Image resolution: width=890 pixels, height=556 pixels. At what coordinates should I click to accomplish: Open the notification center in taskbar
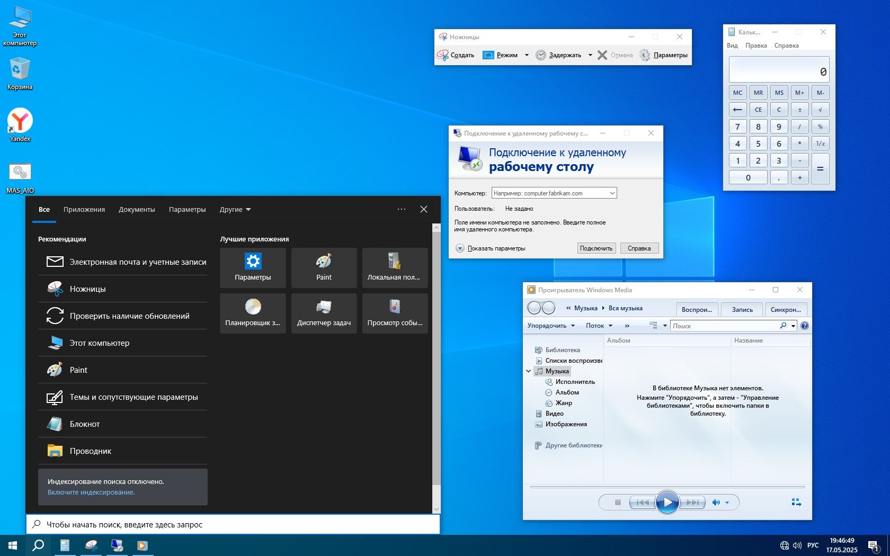coord(874,545)
